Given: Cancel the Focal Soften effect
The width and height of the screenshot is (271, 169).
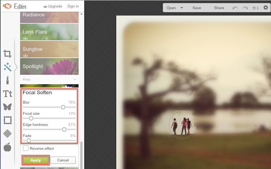Looking at the screenshot, I should [63, 160].
